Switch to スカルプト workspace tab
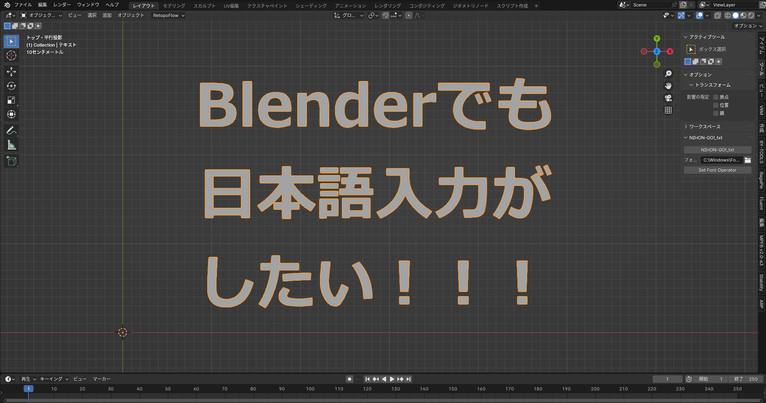Image resolution: width=766 pixels, height=403 pixels. 204,6
